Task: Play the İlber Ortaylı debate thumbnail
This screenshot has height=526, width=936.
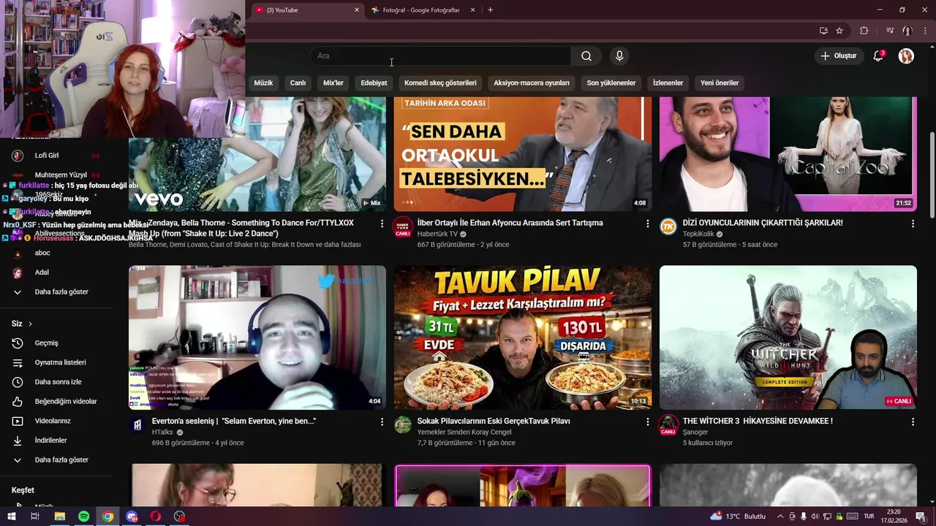Action: click(523, 154)
